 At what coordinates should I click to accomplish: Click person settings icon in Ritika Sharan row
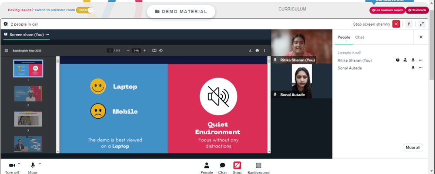[405, 60]
